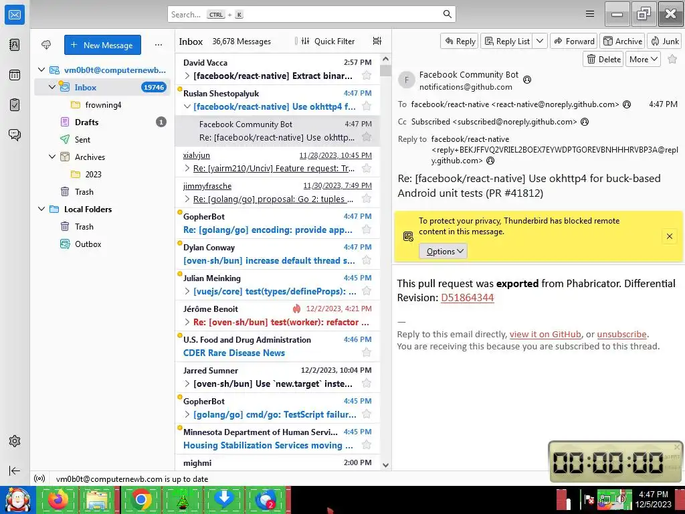Open Thunderbird settings gear
The image size is (685, 514).
(x=15, y=441)
